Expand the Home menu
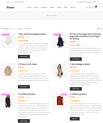 (x=30, y=7)
